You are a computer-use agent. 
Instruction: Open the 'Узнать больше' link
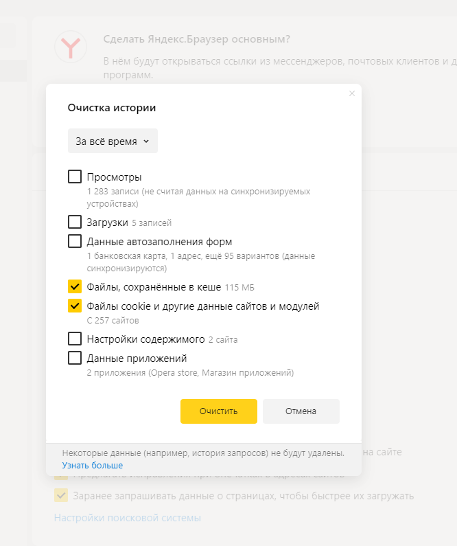pos(93,465)
